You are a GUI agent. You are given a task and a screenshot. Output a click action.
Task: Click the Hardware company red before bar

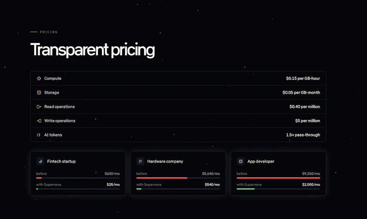pyautogui.click(x=162, y=178)
